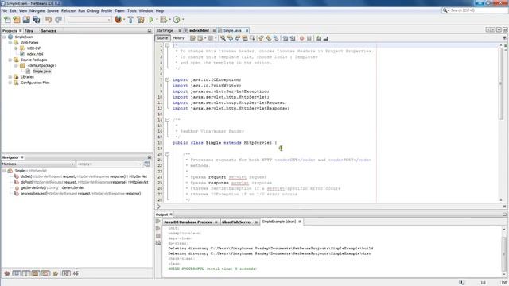The image size is (509, 286).
Task: Collapse the SimpleExam project node
Action: coord(4,37)
